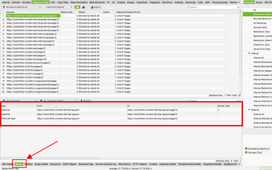The image size is (272, 170).
Task: Collapse the External tree section
Action: tap(249, 110)
